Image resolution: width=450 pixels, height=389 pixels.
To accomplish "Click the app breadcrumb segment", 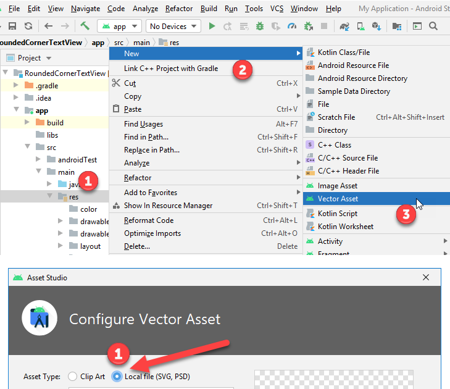I will point(98,43).
